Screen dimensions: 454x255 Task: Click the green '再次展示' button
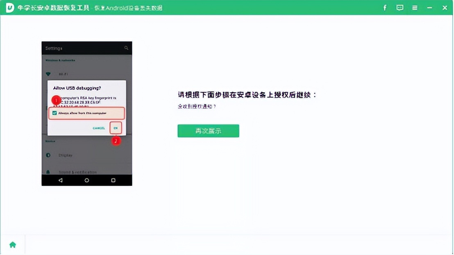[208, 131]
